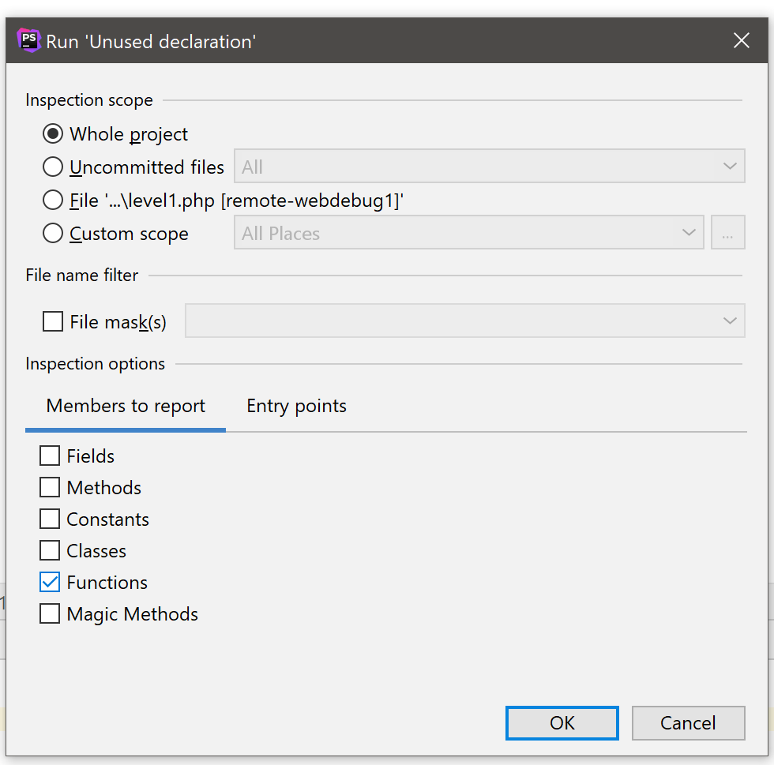
Task: Close the Run 'Unused declaration' dialog
Action: point(741,40)
